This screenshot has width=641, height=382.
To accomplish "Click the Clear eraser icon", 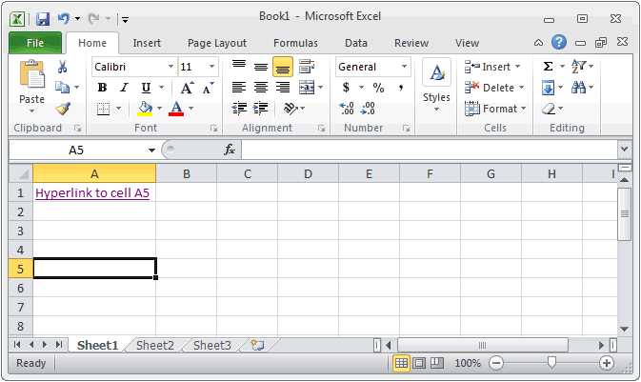I will click(549, 109).
